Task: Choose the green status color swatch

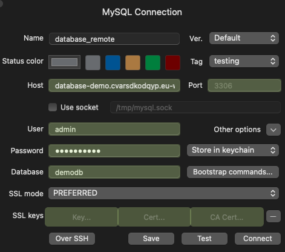Action: [152, 62]
